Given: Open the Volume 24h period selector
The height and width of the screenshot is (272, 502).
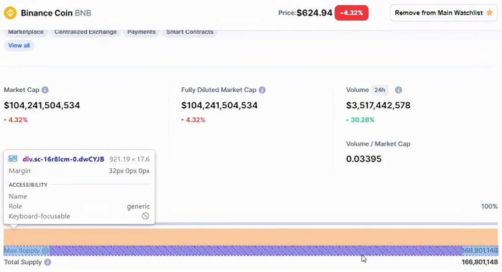Looking at the screenshot, I should pos(380,90).
